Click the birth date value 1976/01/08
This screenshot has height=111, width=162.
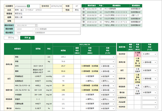[x=56, y=6]
